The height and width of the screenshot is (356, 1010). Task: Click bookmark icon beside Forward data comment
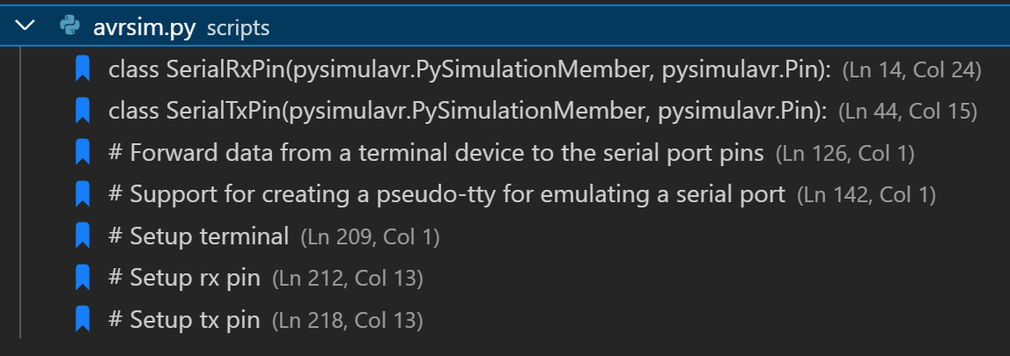tap(82, 153)
